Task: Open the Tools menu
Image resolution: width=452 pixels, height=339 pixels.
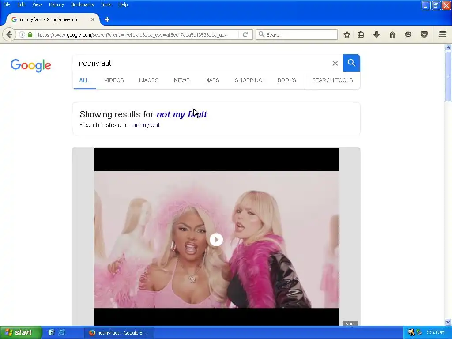Action: pyautogui.click(x=106, y=4)
